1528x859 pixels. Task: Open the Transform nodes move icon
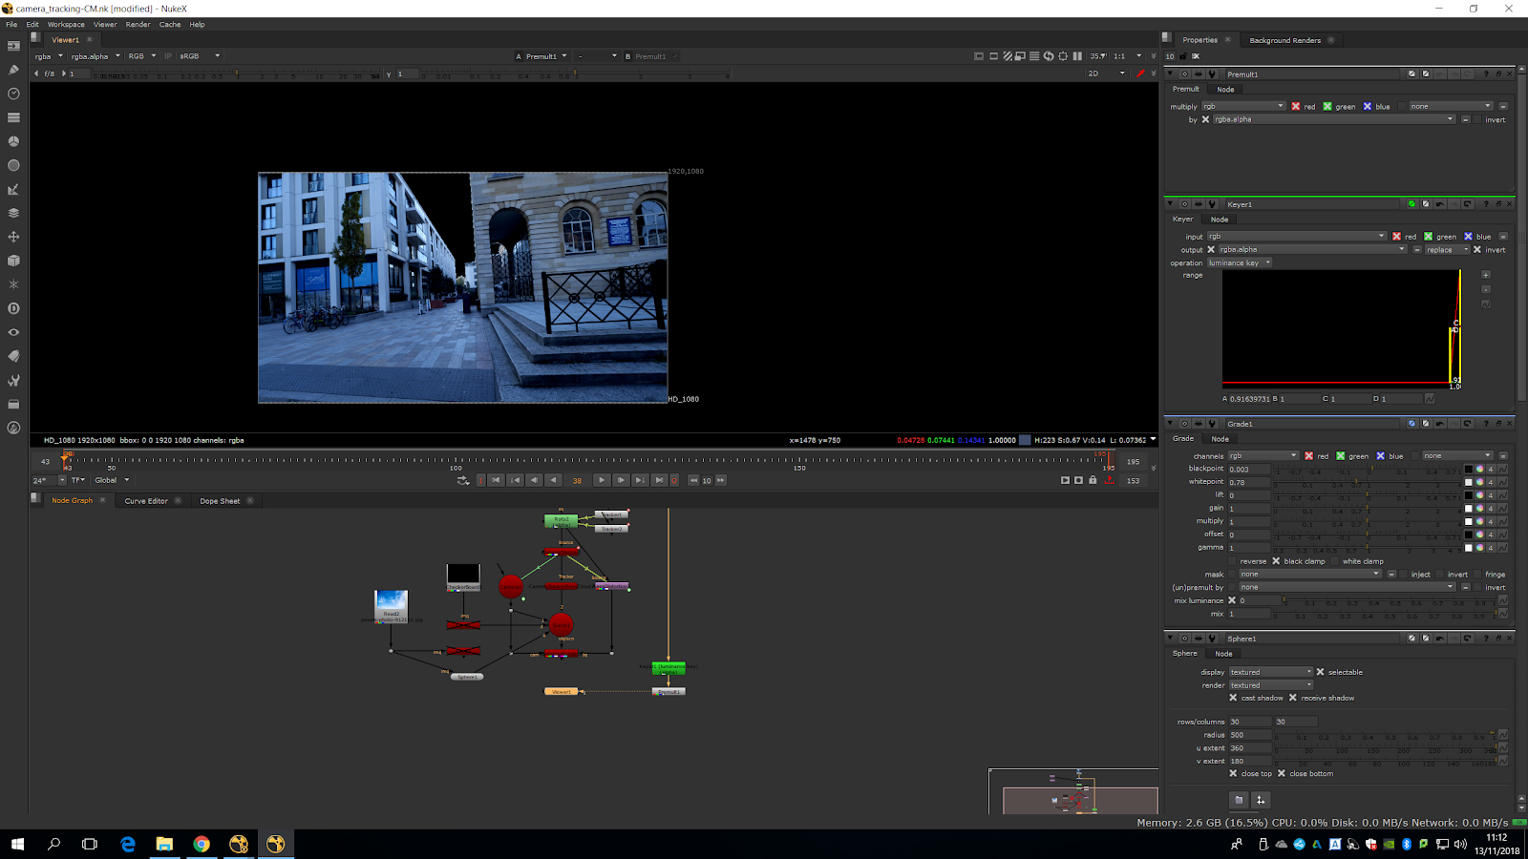(13, 237)
